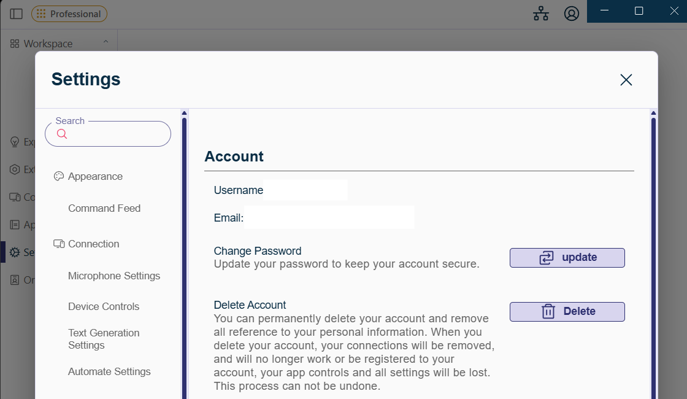Click the Delete account button
687x399 pixels.
point(567,312)
